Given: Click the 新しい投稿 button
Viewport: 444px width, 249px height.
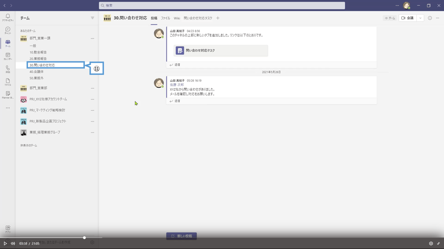Looking at the screenshot, I should (182, 236).
